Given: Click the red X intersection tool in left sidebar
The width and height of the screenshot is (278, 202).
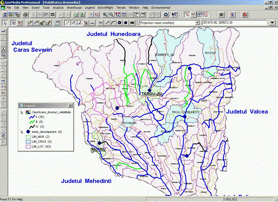Looking at the screenshot, I should 4,93.
